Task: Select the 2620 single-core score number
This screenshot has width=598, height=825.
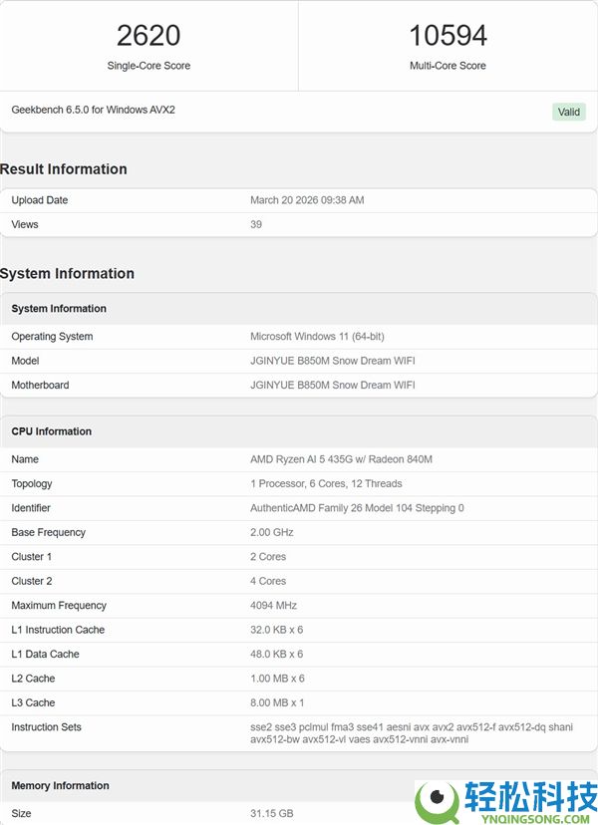Action: coord(149,36)
